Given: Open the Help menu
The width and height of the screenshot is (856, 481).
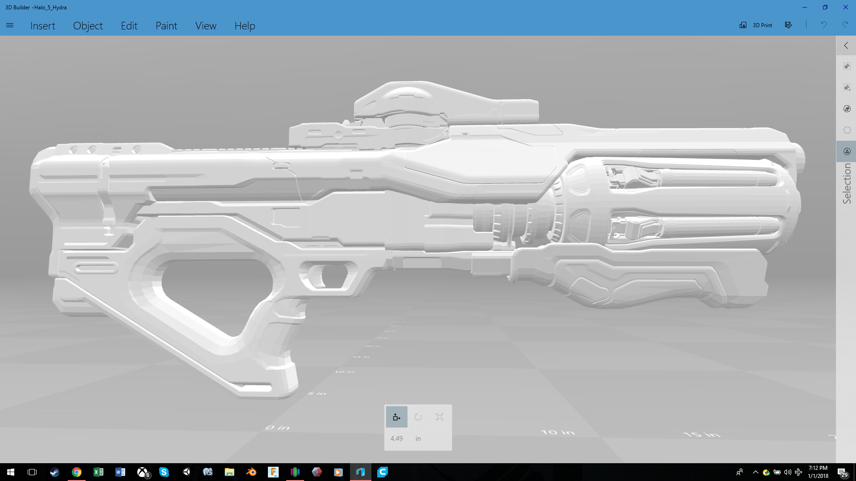Looking at the screenshot, I should click(x=245, y=26).
